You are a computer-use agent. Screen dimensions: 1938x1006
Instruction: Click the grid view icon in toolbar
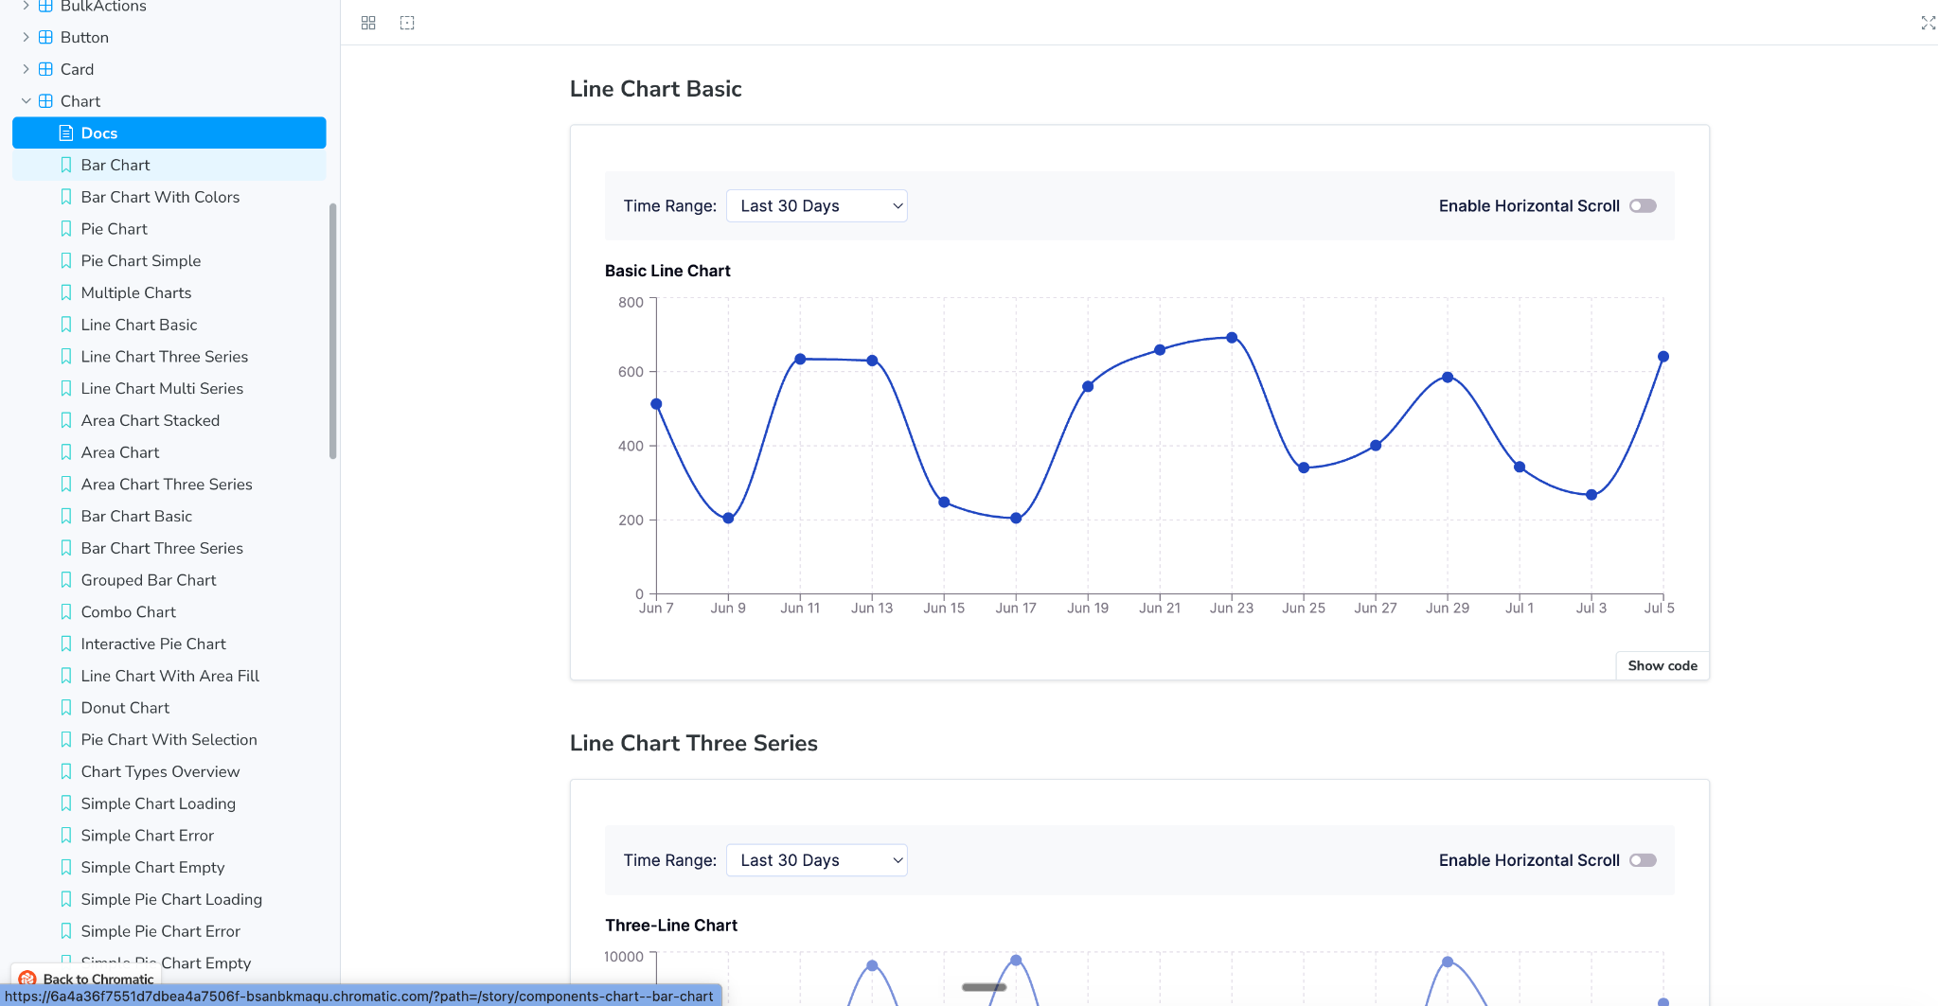[368, 23]
